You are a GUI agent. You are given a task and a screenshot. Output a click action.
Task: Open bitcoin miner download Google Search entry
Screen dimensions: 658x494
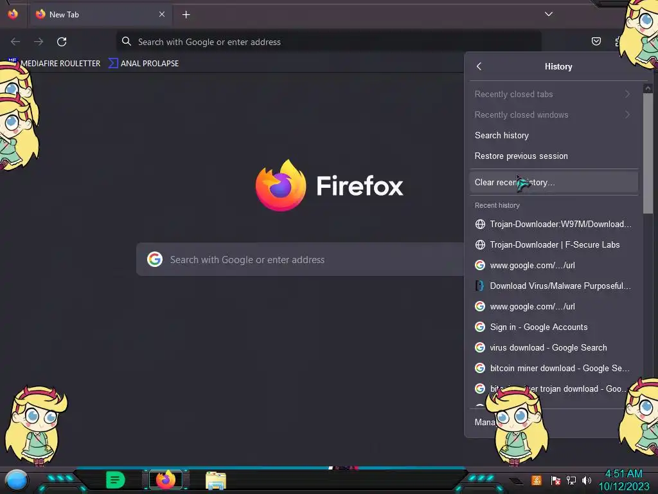pos(553,368)
